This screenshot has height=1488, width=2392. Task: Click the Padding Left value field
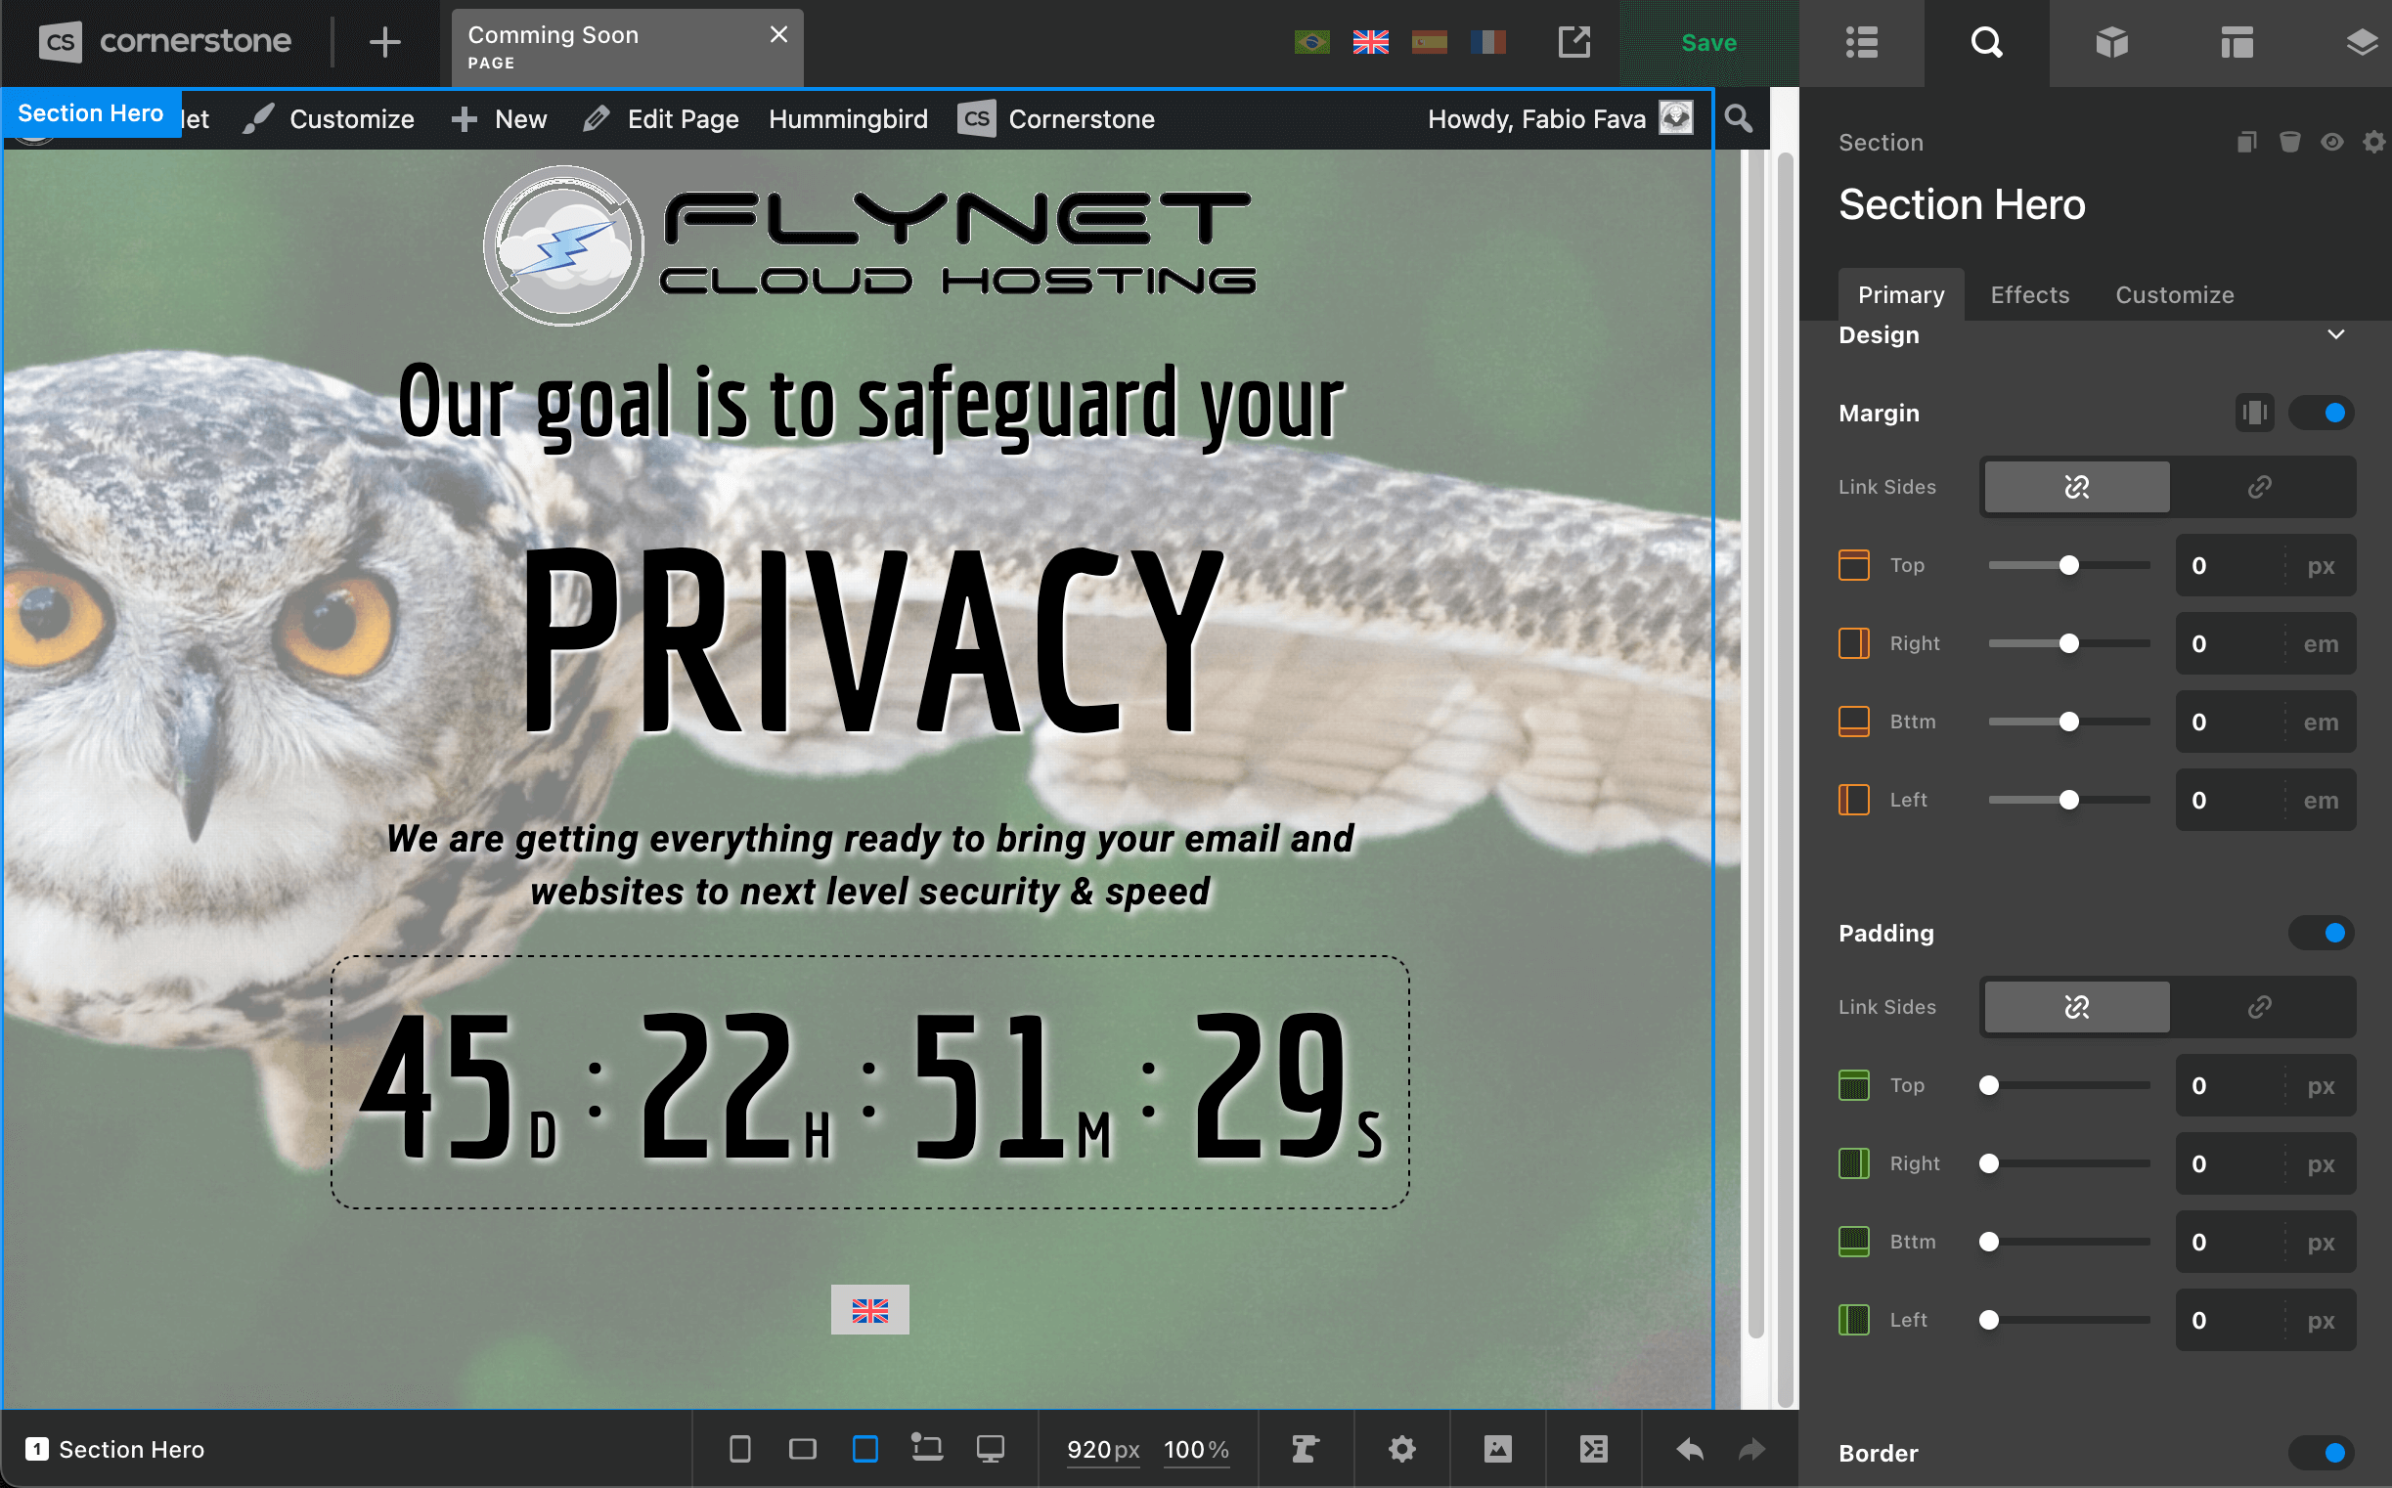[x=2229, y=1320]
